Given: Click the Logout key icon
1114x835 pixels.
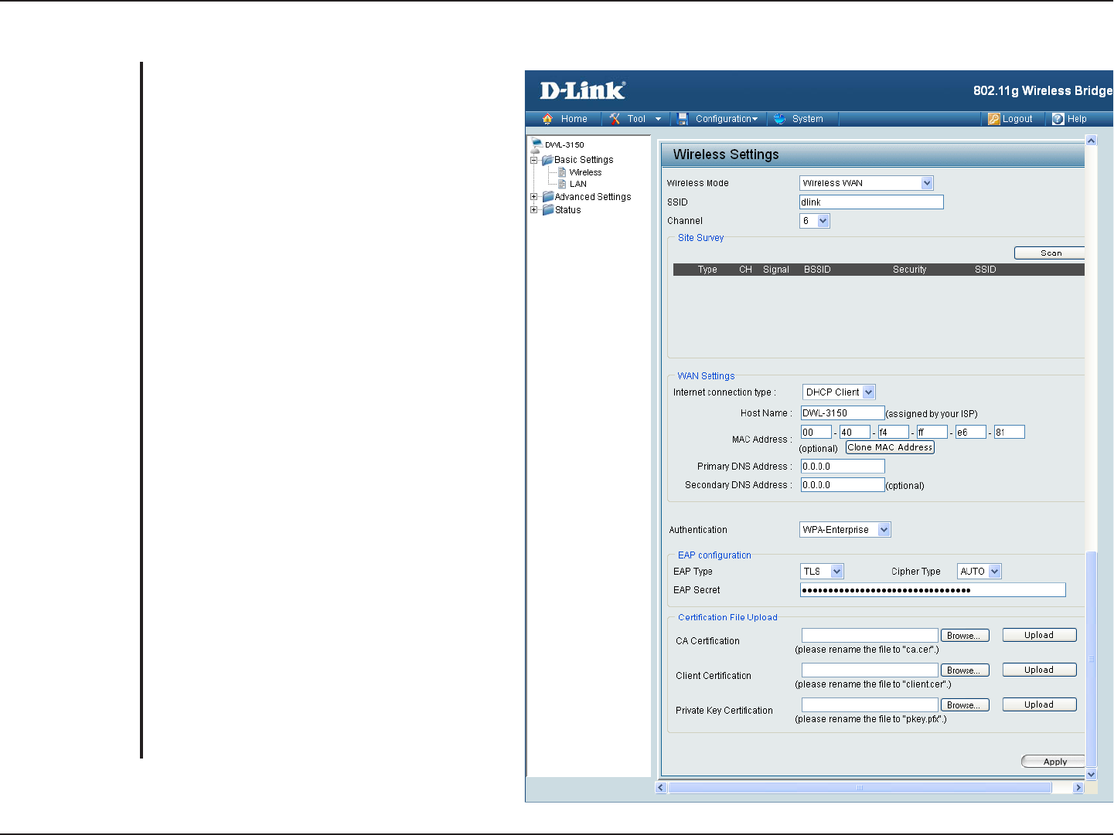Looking at the screenshot, I should [994, 119].
